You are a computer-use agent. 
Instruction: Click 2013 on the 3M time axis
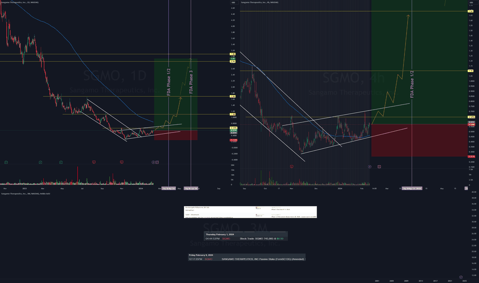420,281
